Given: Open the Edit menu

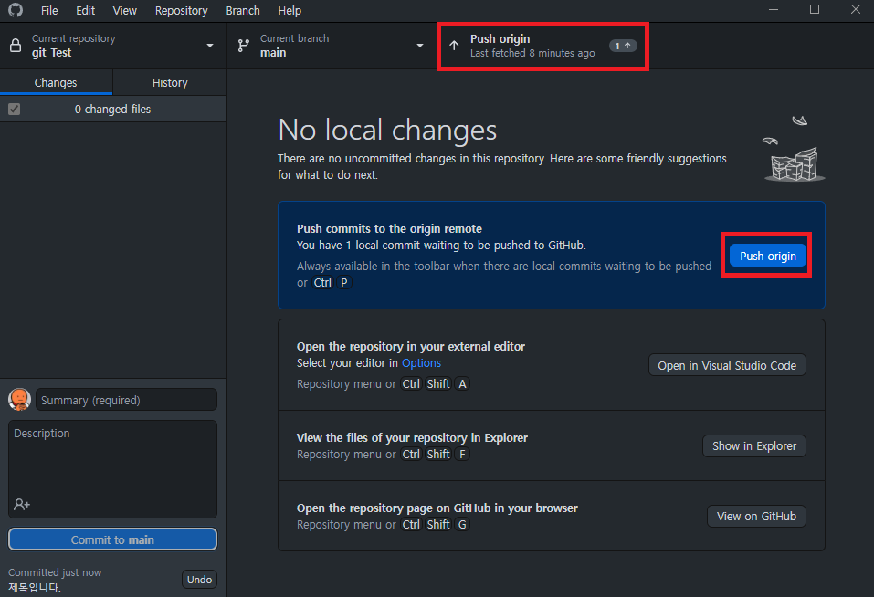Looking at the screenshot, I should (x=85, y=11).
